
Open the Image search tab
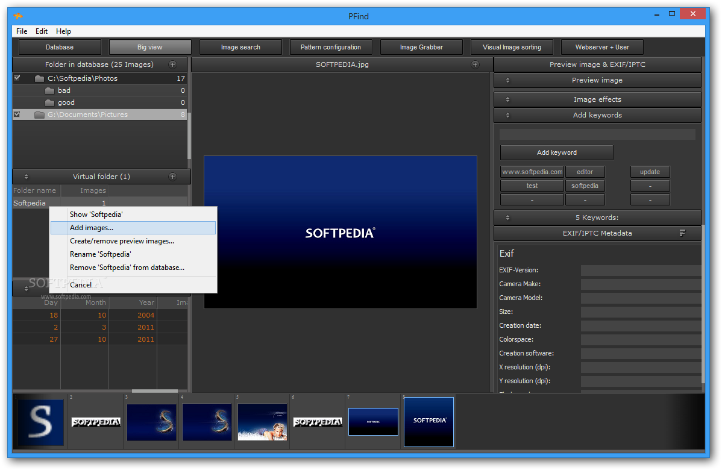[x=240, y=47]
